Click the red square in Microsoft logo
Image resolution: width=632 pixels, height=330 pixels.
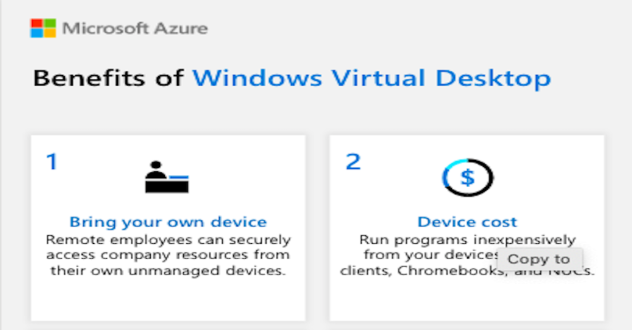tap(37, 23)
